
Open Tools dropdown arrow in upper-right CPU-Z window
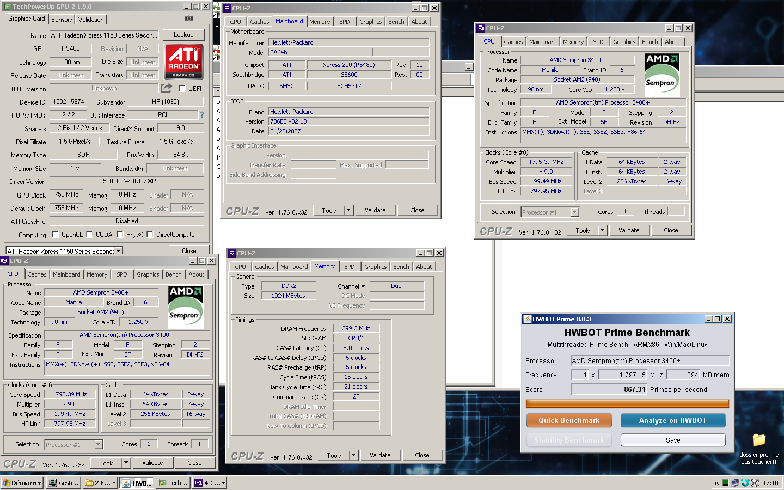pos(603,230)
